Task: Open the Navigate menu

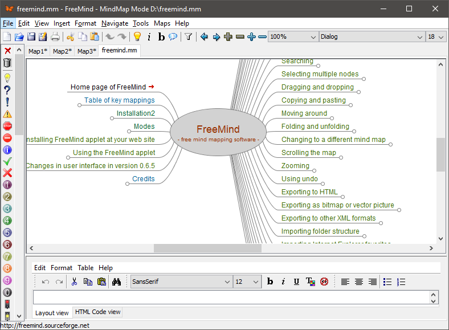Action: [115, 23]
